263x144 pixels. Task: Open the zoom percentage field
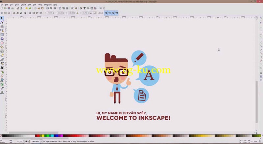click(x=256, y=141)
